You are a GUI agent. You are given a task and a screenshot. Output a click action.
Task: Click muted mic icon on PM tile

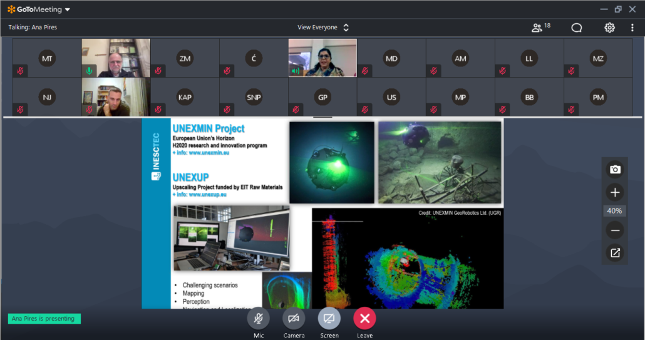point(571,110)
